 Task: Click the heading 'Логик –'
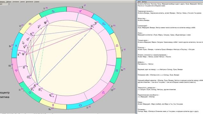point(140,33)
